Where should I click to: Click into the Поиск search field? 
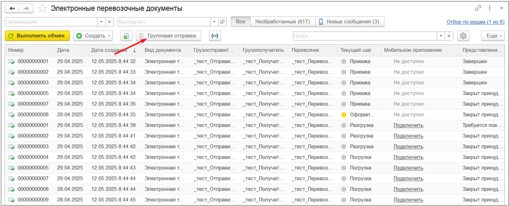pyautogui.click(x=365, y=36)
